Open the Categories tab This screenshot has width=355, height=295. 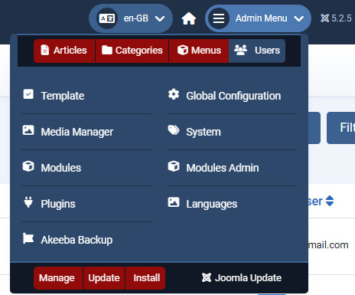pyautogui.click(x=132, y=51)
